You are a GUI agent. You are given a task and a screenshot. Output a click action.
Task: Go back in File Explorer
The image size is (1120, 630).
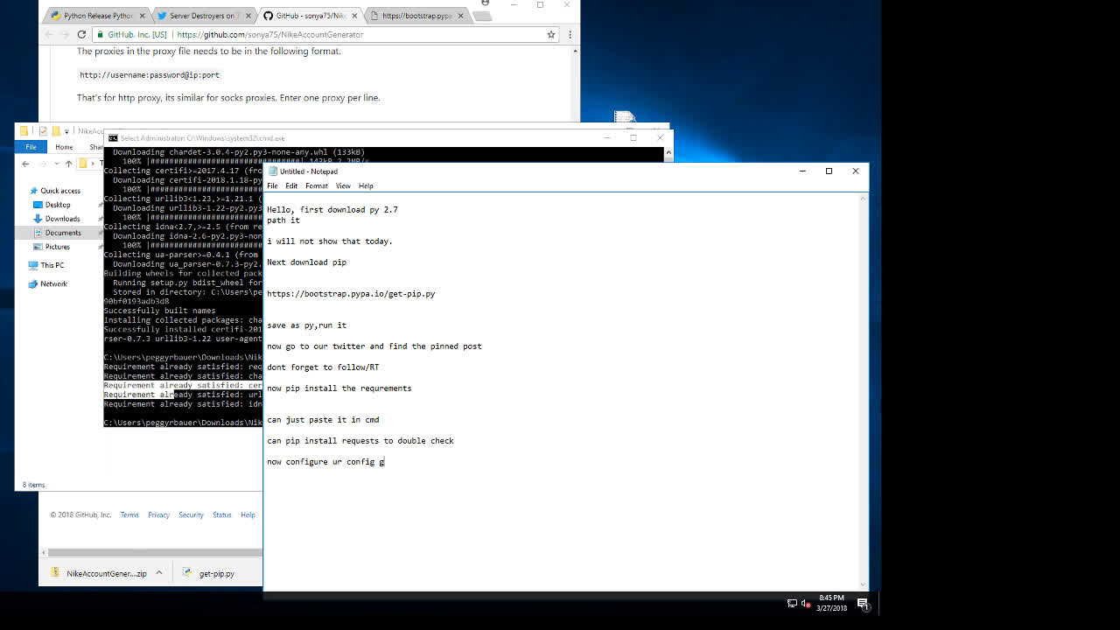click(x=25, y=164)
